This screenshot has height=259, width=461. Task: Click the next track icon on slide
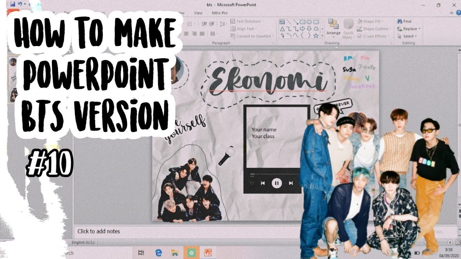[290, 183]
